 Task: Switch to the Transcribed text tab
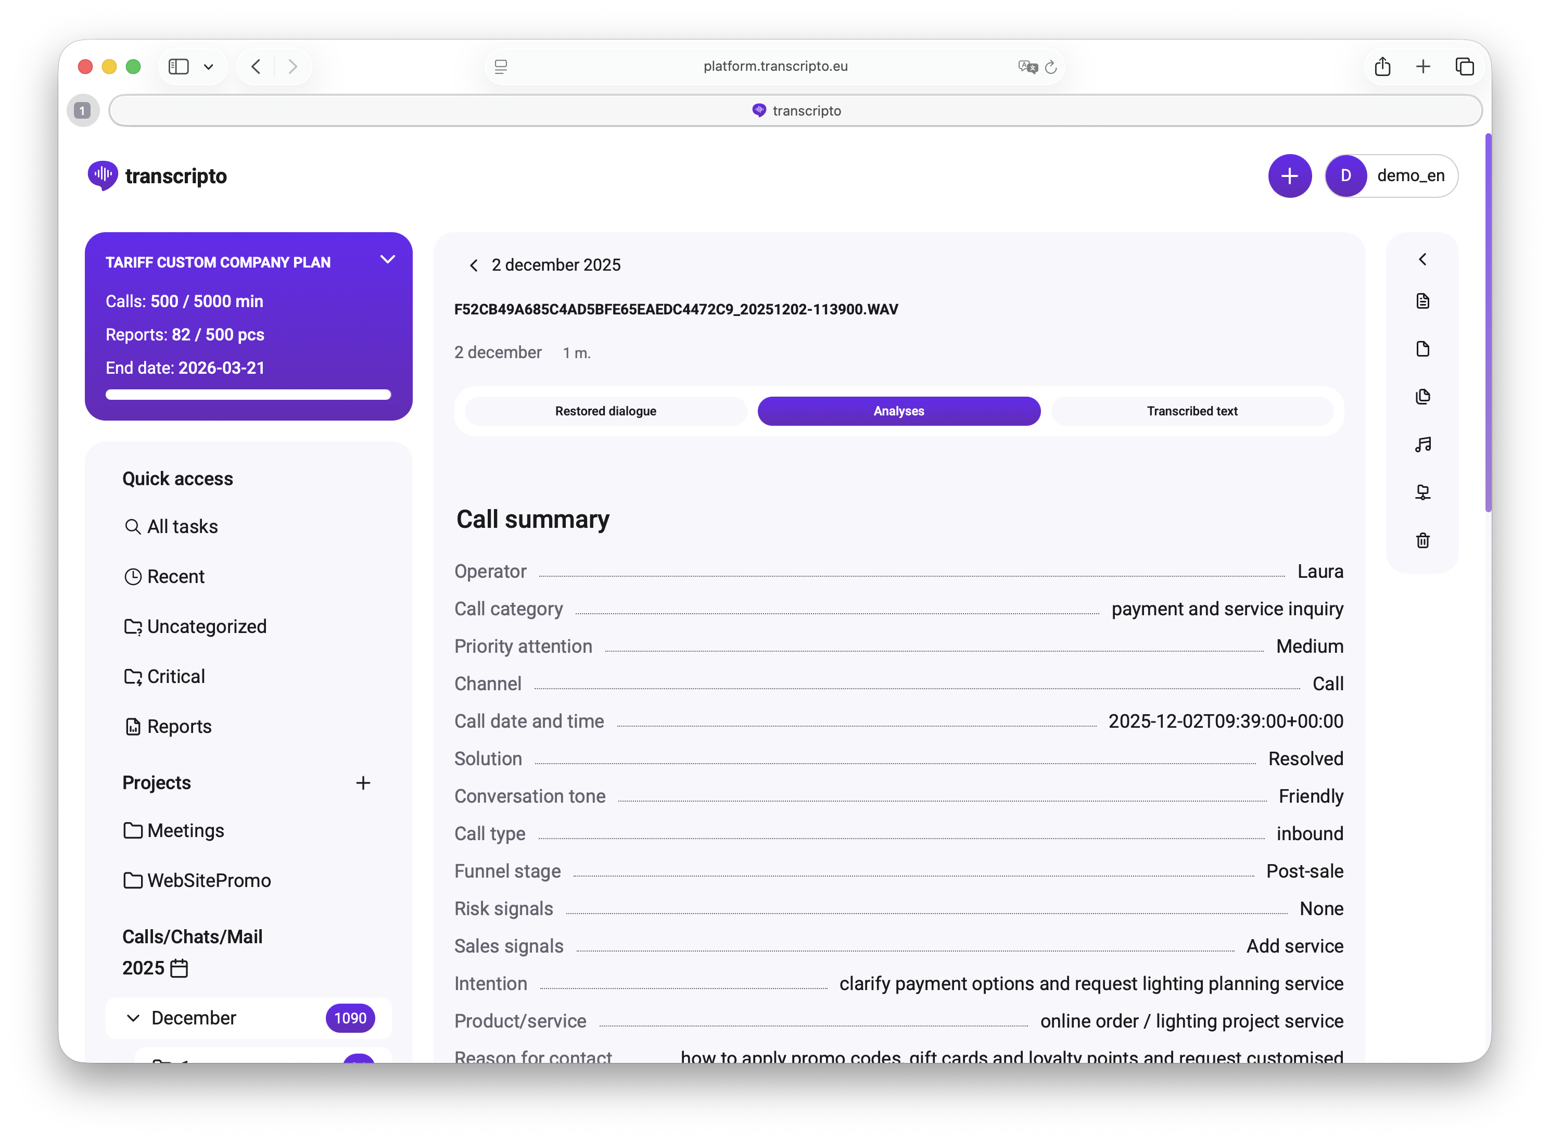(1191, 411)
